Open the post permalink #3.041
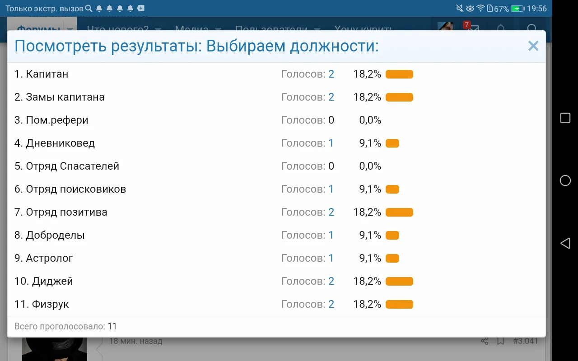Image resolution: width=578 pixels, height=361 pixels. pyautogui.click(x=525, y=342)
